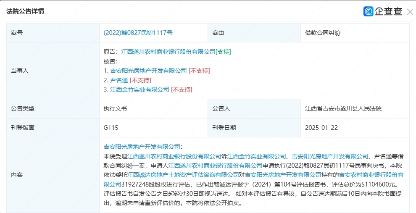Click the 刊登版面 row label

point(23,128)
